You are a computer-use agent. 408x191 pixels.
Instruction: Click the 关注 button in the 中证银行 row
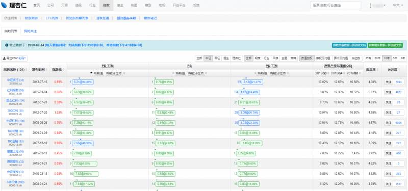click(x=388, y=82)
